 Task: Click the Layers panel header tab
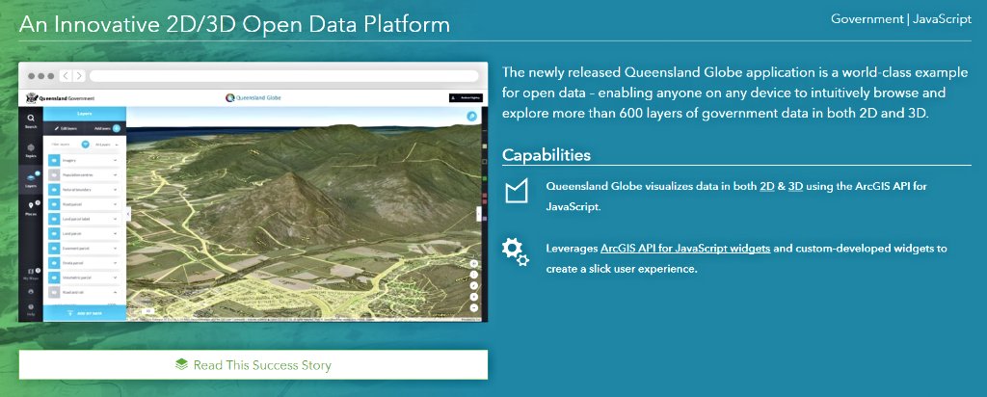point(85,114)
